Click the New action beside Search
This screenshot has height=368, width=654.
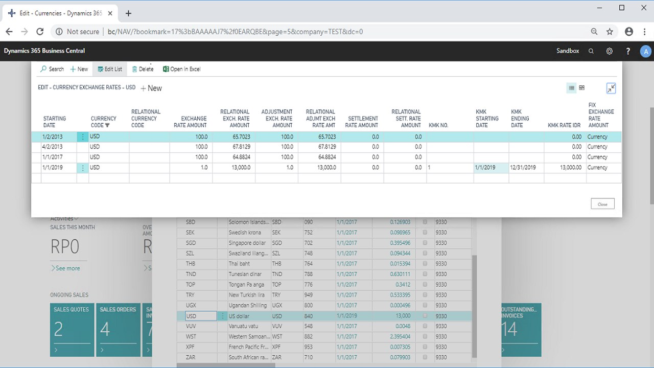point(79,69)
